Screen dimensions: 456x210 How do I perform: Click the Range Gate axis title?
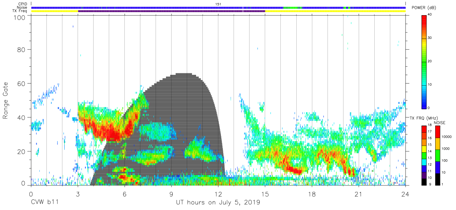pyautogui.click(x=6, y=101)
